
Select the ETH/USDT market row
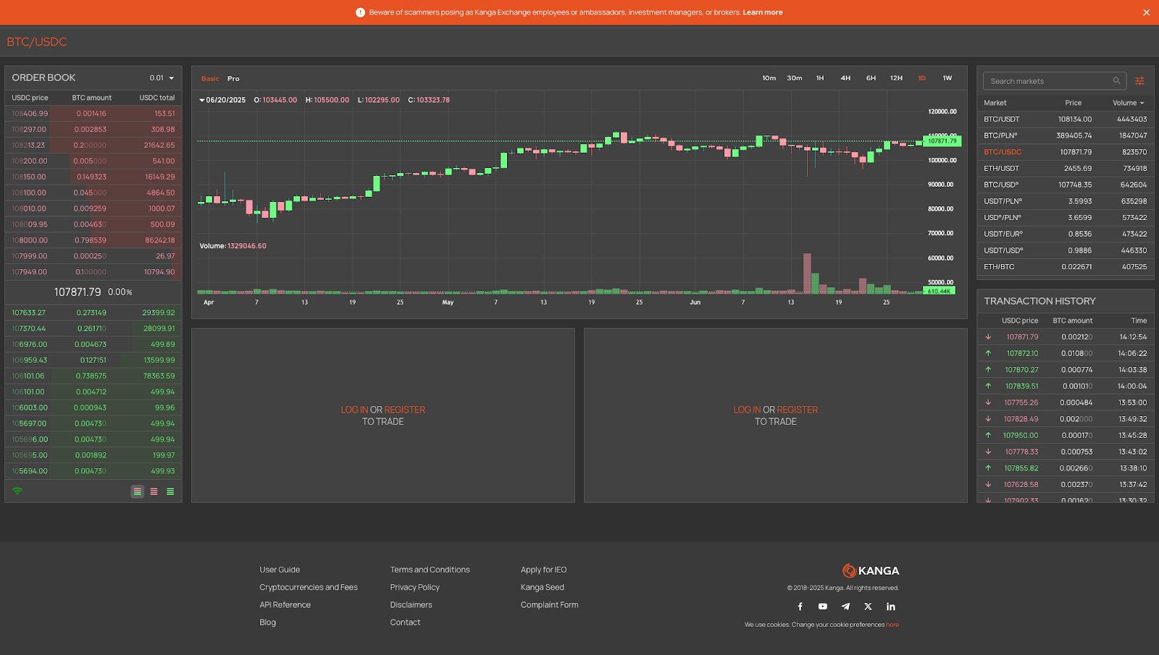click(x=1065, y=169)
